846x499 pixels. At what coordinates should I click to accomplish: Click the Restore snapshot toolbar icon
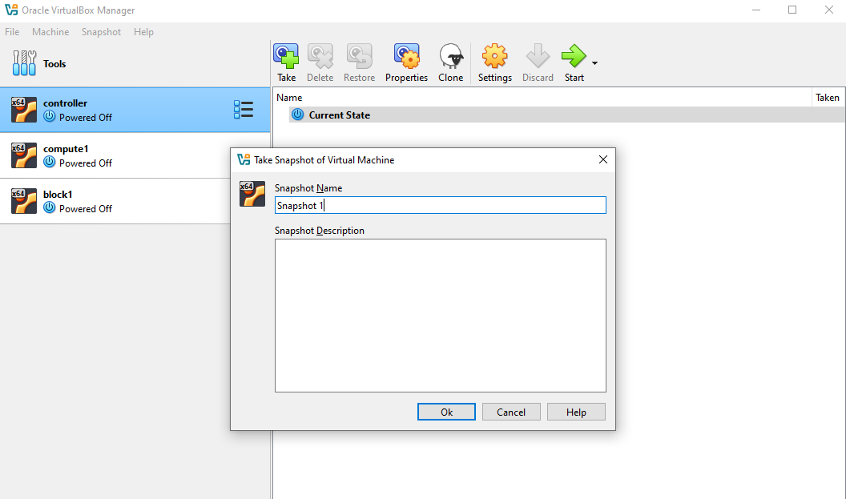(359, 58)
